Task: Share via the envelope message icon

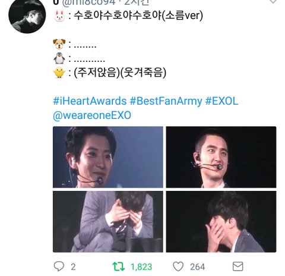Action: click(x=237, y=266)
